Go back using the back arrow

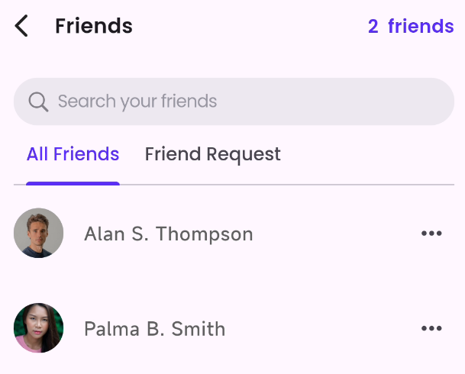[x=21, y=27]
